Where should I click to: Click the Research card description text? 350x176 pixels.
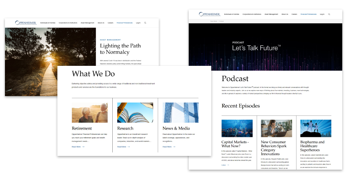[134, 138]
